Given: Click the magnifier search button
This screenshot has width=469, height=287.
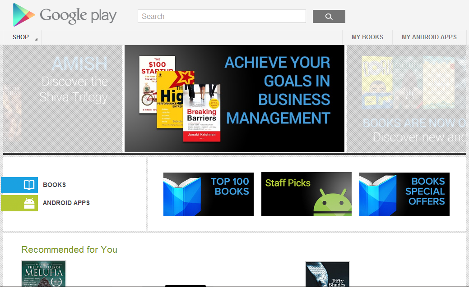Looking at the screenshot, I should pos(329,16).
